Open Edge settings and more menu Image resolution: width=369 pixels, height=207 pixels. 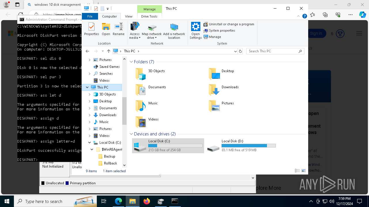(x=351, y=15)
